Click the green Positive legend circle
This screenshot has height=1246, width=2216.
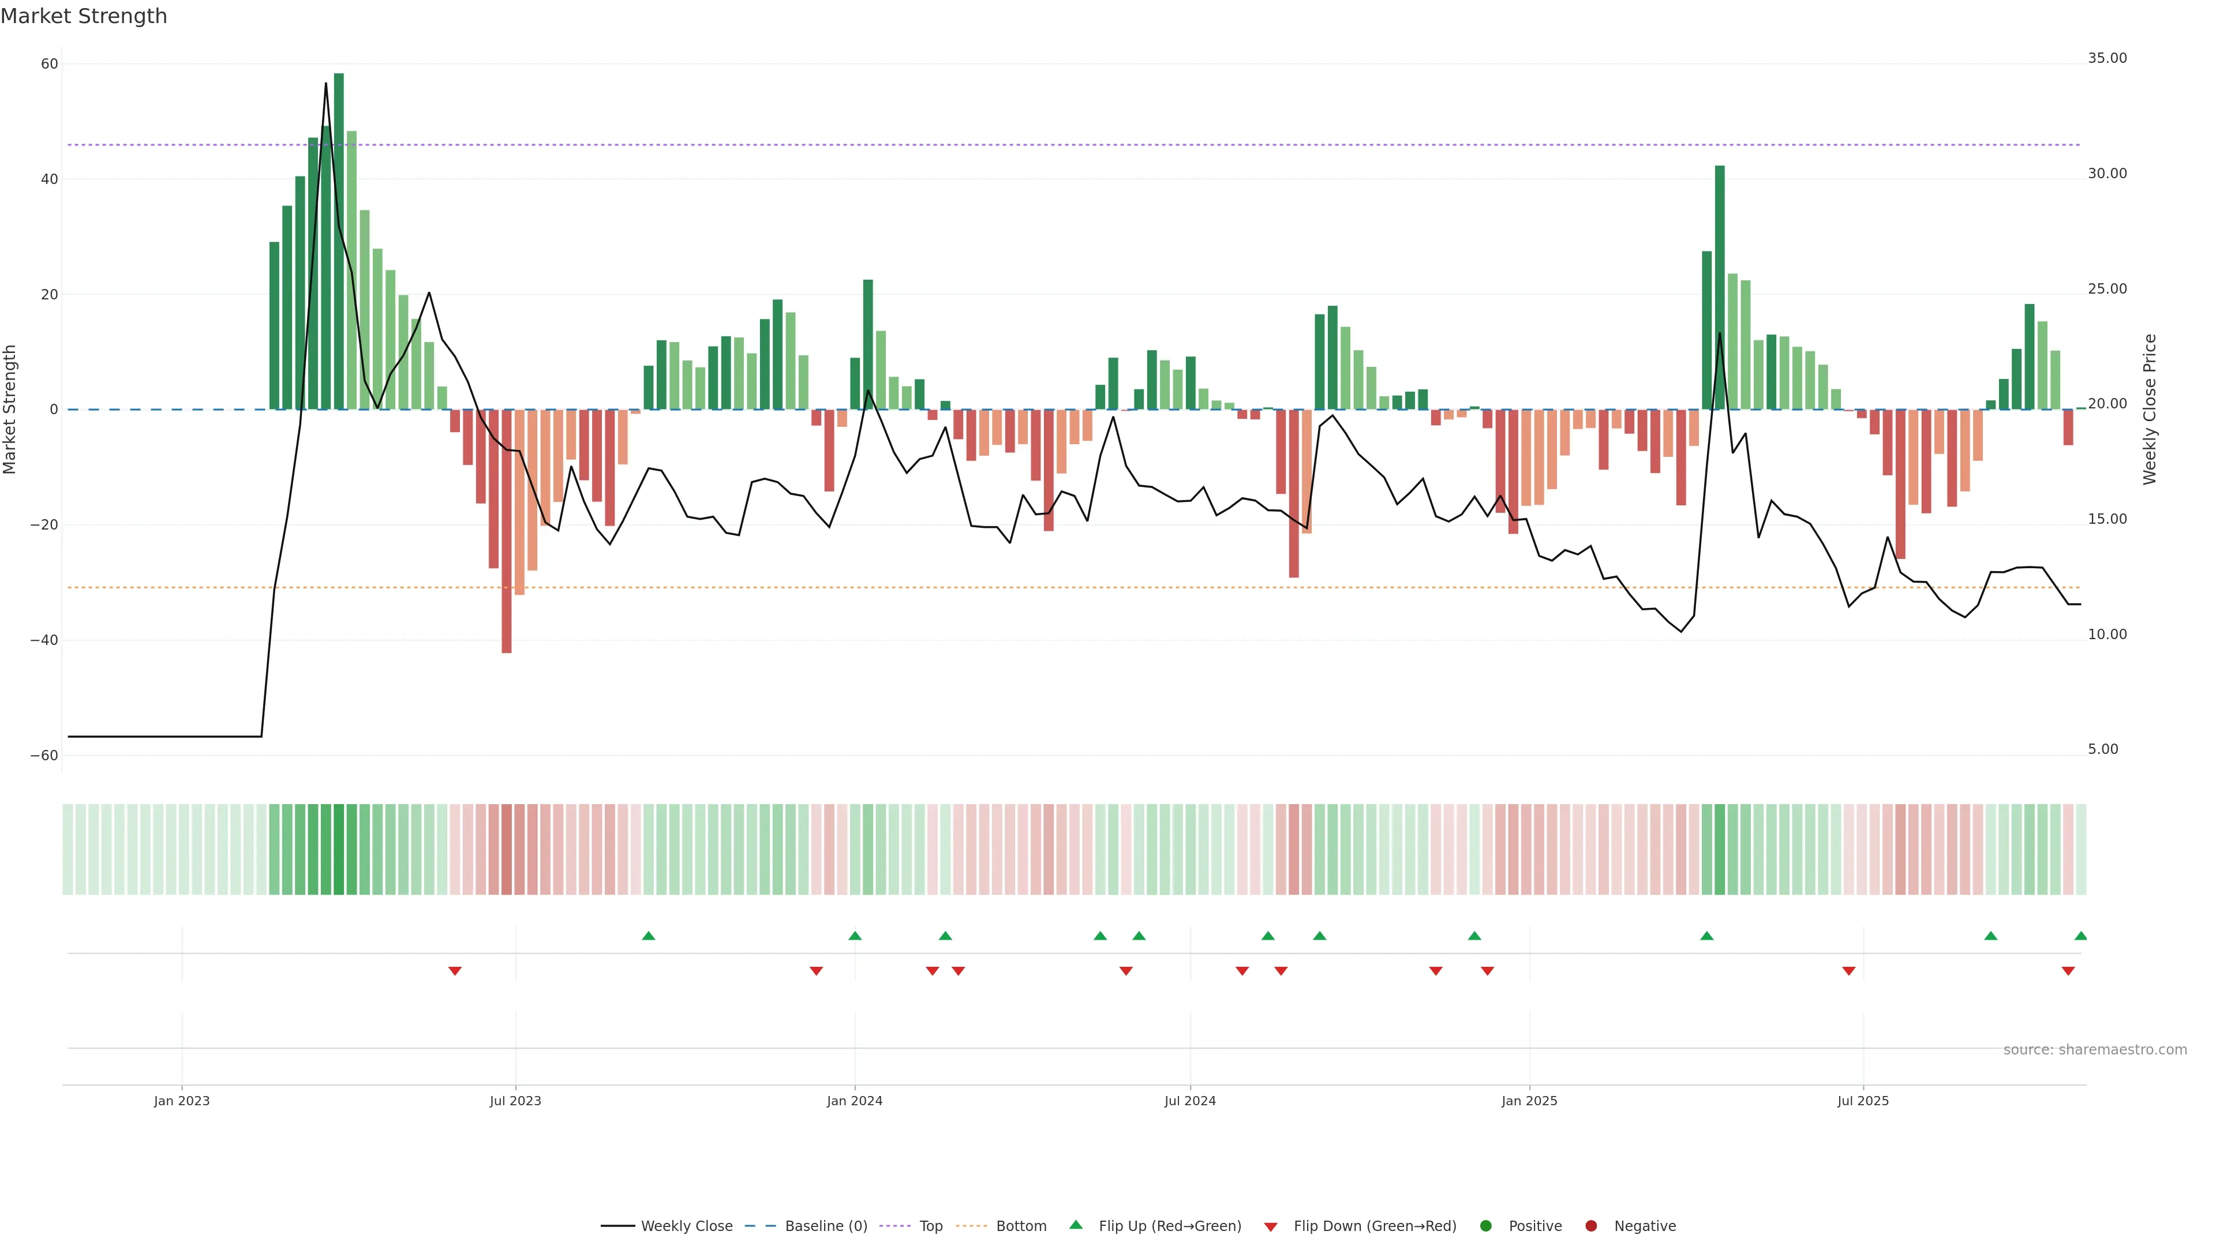point(1485,1226)
